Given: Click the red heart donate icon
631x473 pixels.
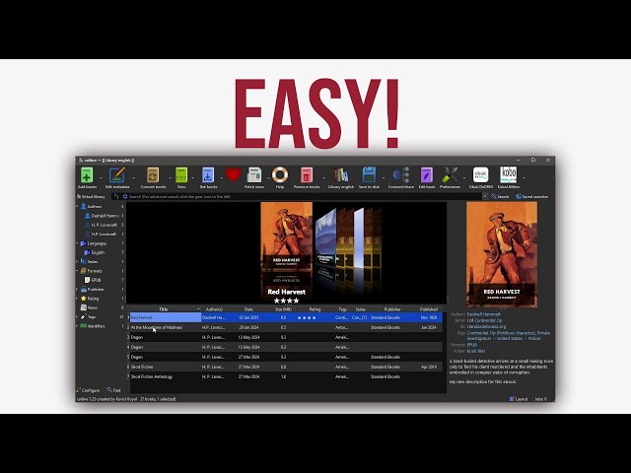Looking at the screenshot, I should pyautogui.click(x=233, y=174).
